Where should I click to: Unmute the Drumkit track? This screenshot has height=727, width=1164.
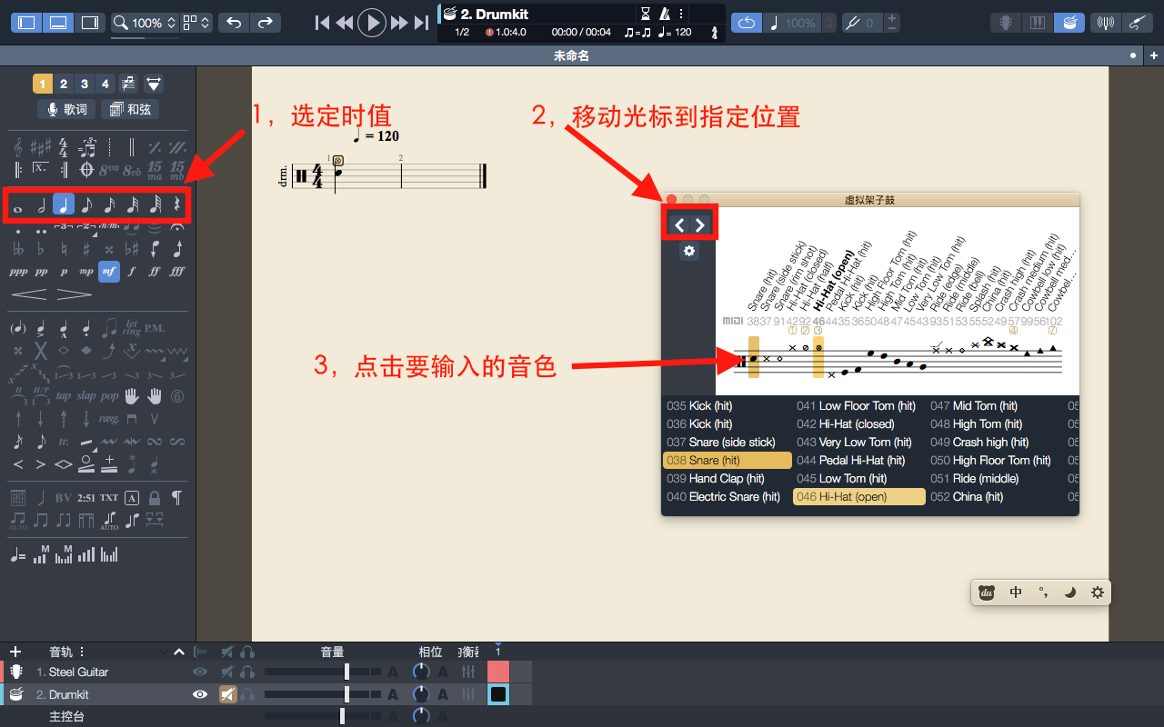pyautogui.click(x=227, y=693)
